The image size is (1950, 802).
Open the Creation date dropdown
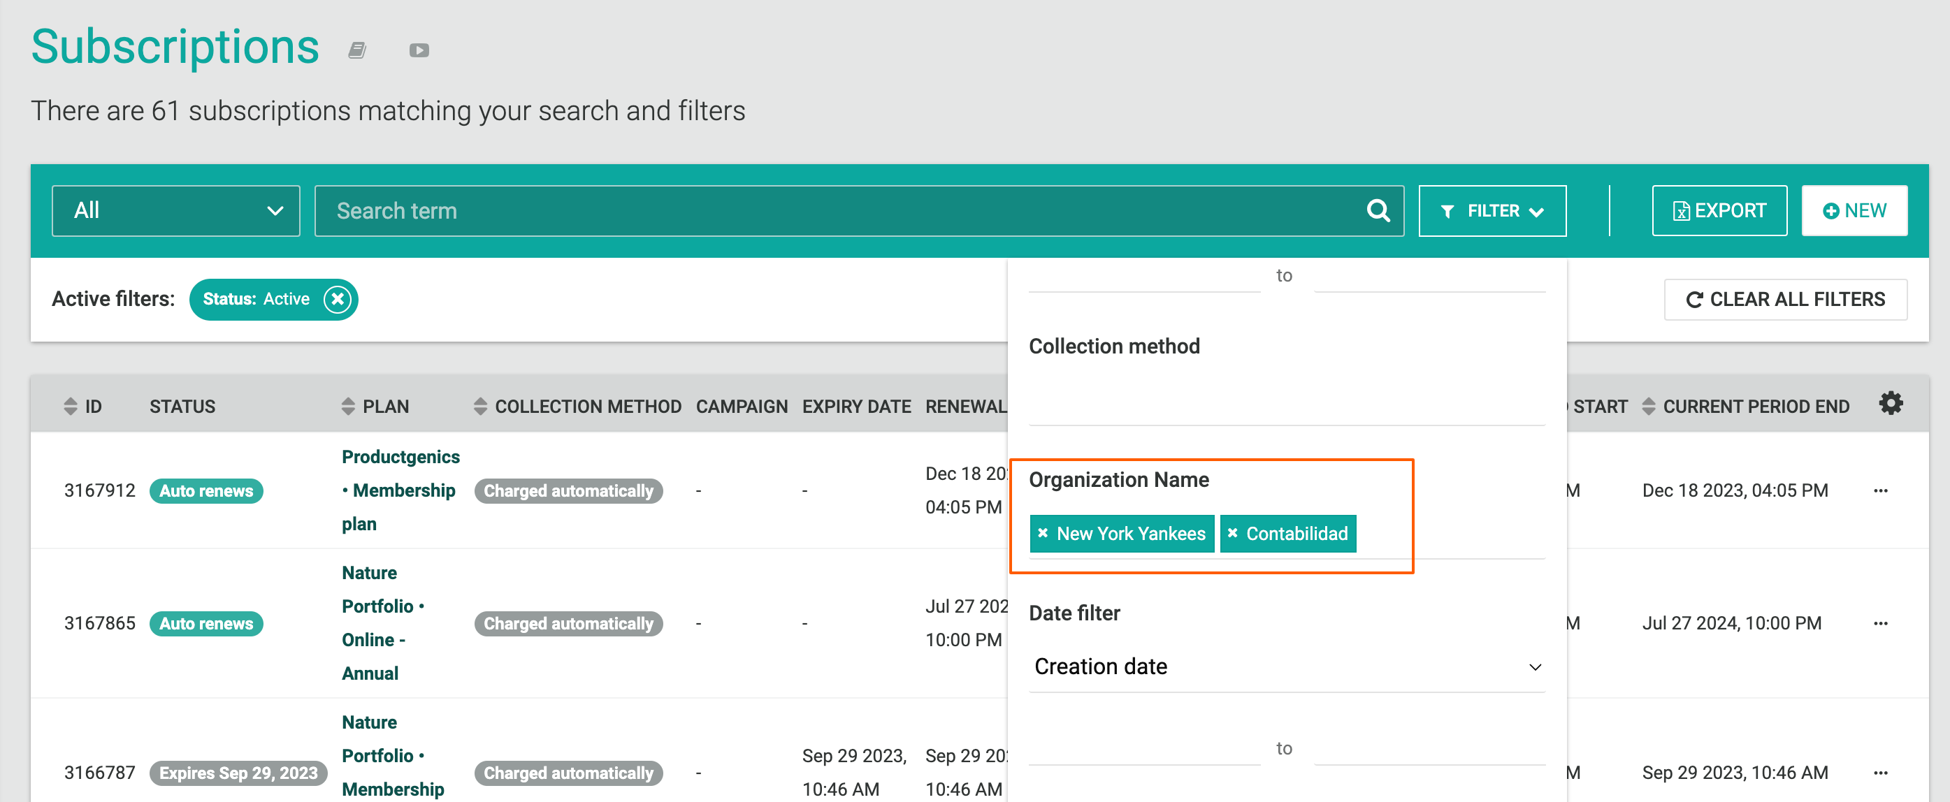[x=1286, y=666]
